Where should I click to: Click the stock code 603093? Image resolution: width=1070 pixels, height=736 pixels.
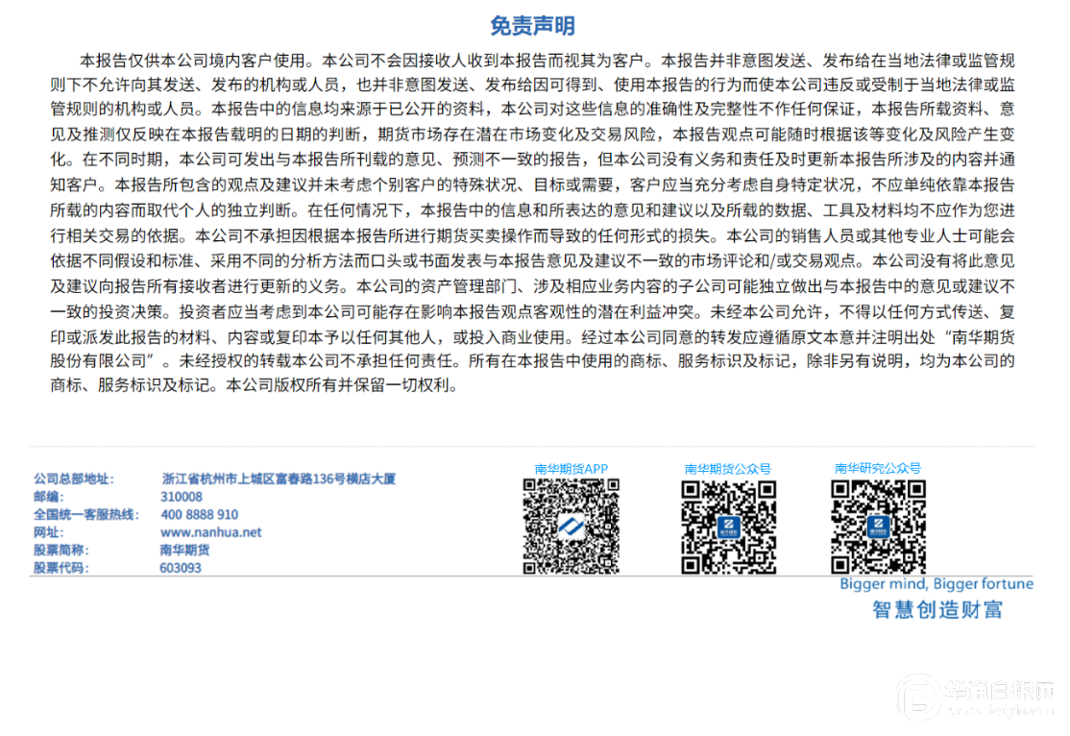click(x=181, y=568)
